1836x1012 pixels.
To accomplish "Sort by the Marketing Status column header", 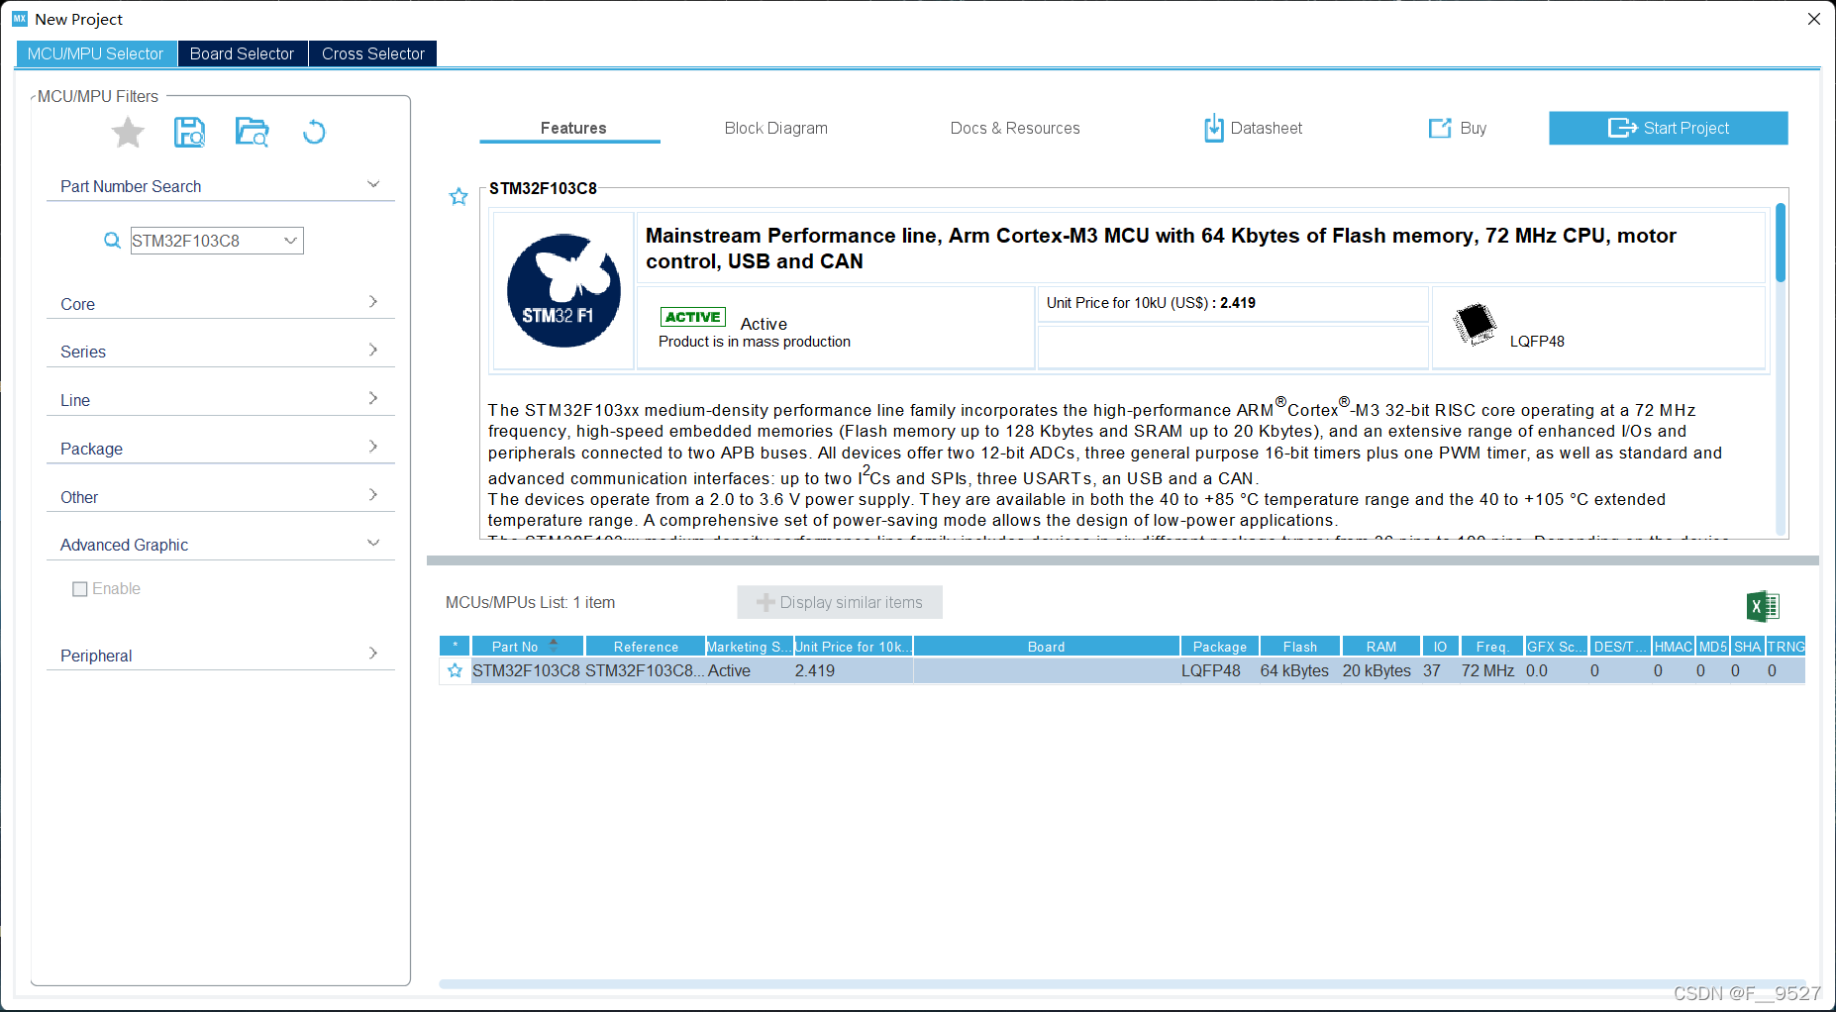I will click(x=749, y=647).
